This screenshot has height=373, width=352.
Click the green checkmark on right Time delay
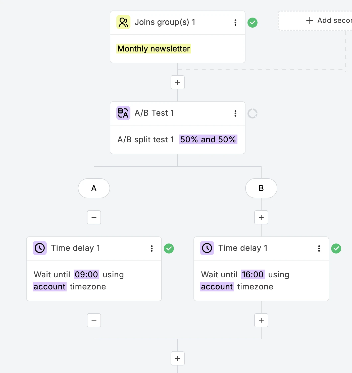[336, 248]
